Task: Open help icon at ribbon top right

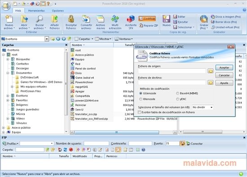Action: [x=244, y=10]
